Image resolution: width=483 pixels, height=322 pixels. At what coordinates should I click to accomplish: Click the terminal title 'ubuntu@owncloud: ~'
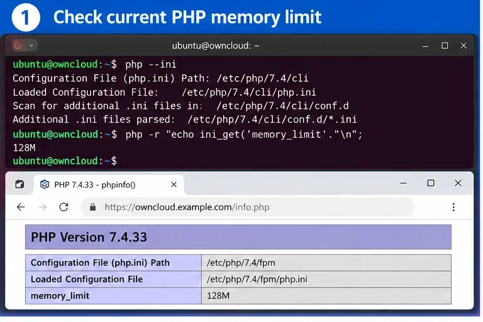216,46
